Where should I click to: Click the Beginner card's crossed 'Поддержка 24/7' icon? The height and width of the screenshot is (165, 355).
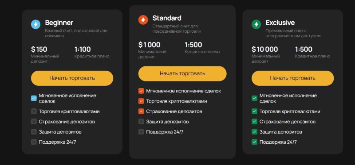pyautogui.click(x=34, y=142)
